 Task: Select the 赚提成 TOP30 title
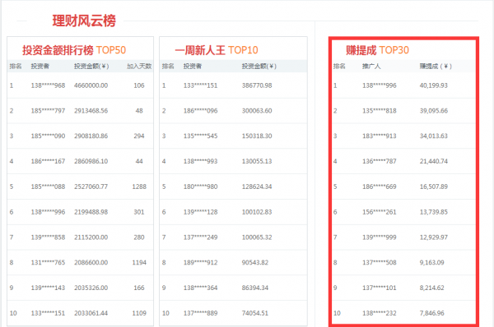(x=377, y=50)
